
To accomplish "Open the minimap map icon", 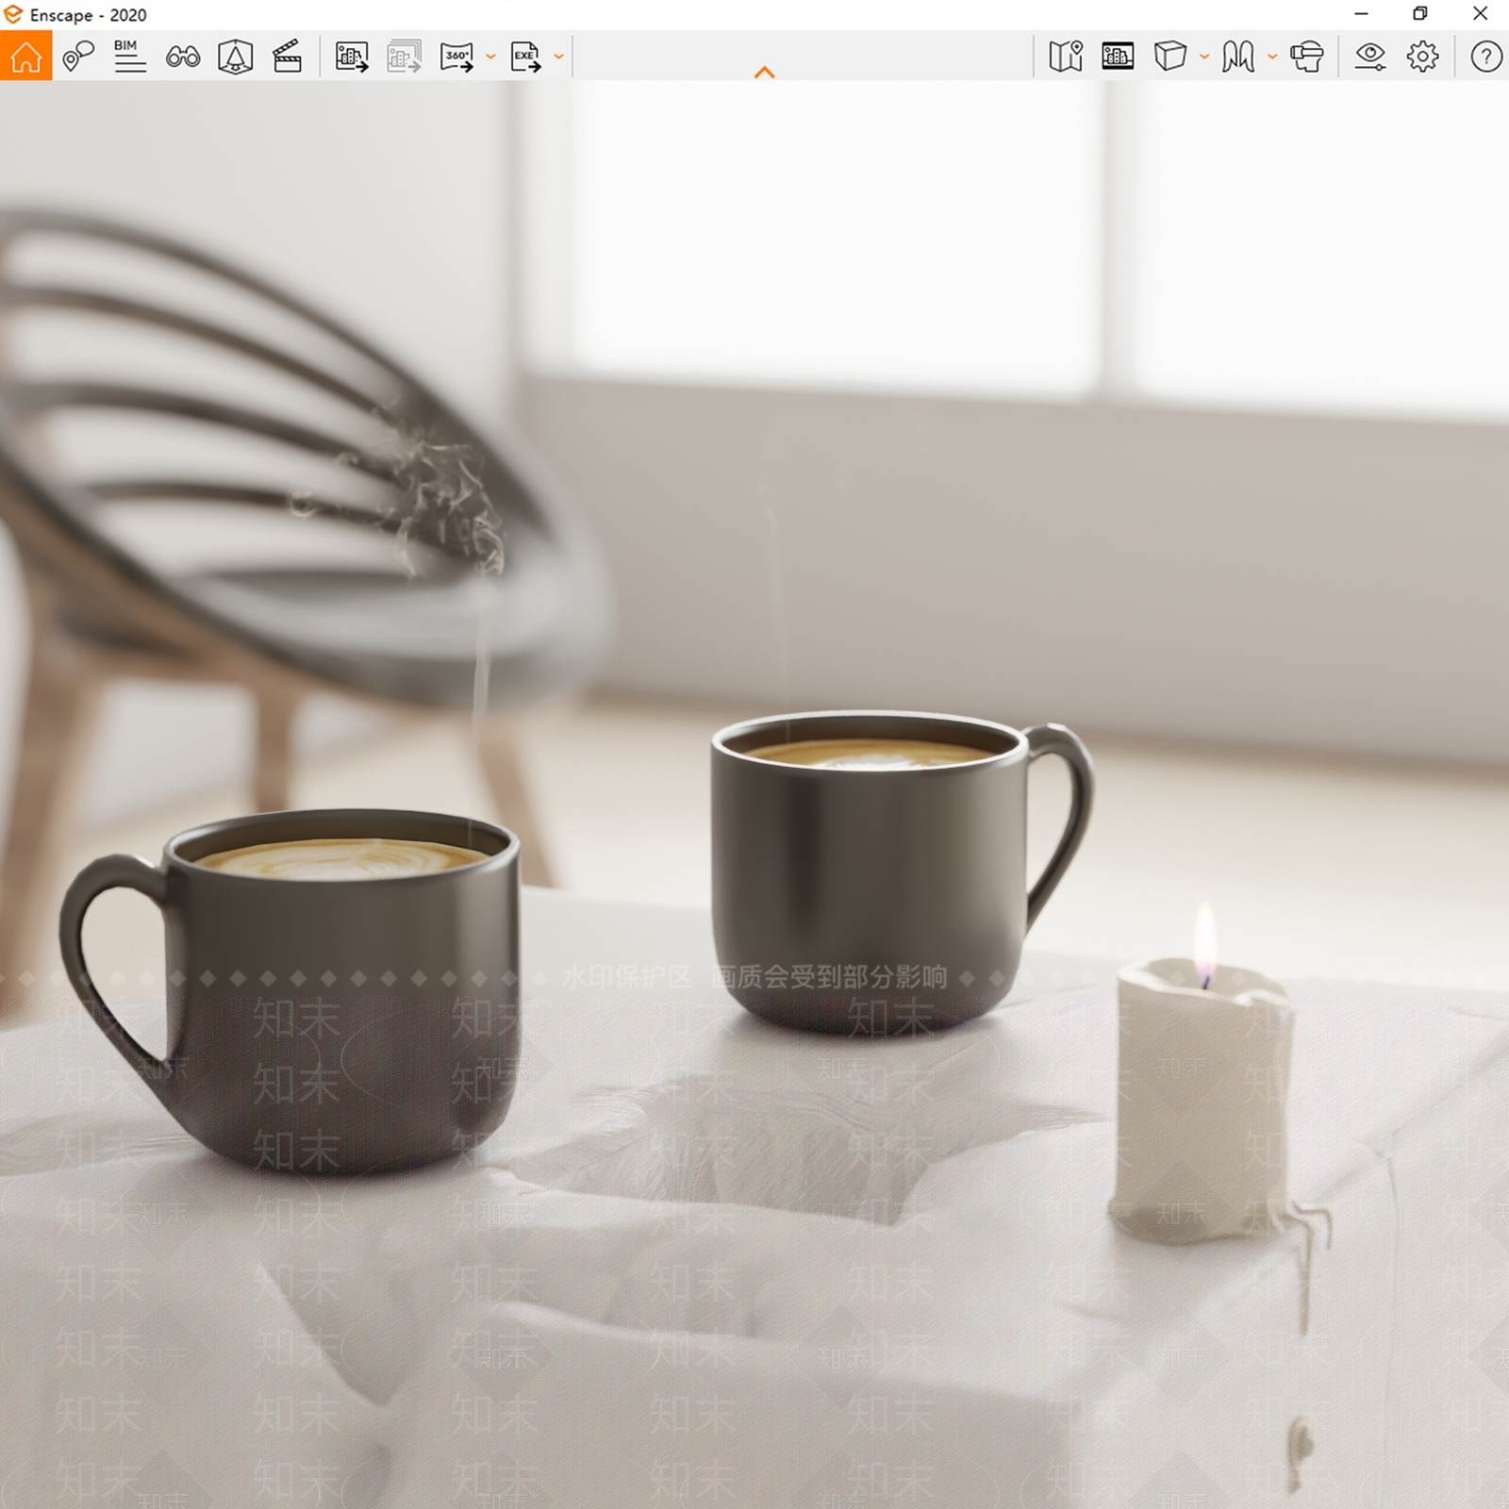I will tap(1066, 57).
